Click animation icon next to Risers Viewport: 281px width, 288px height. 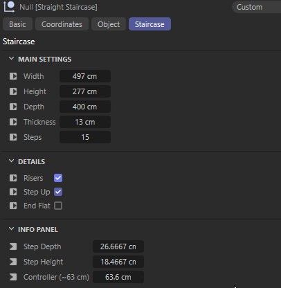13,178
